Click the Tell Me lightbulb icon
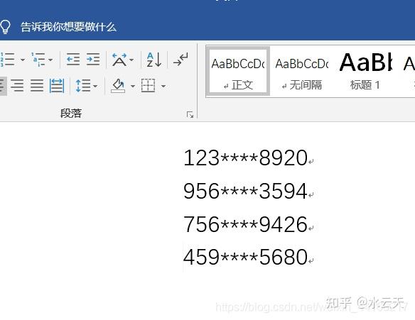Viewport: 415px width, 320px height. click(5, 27)
